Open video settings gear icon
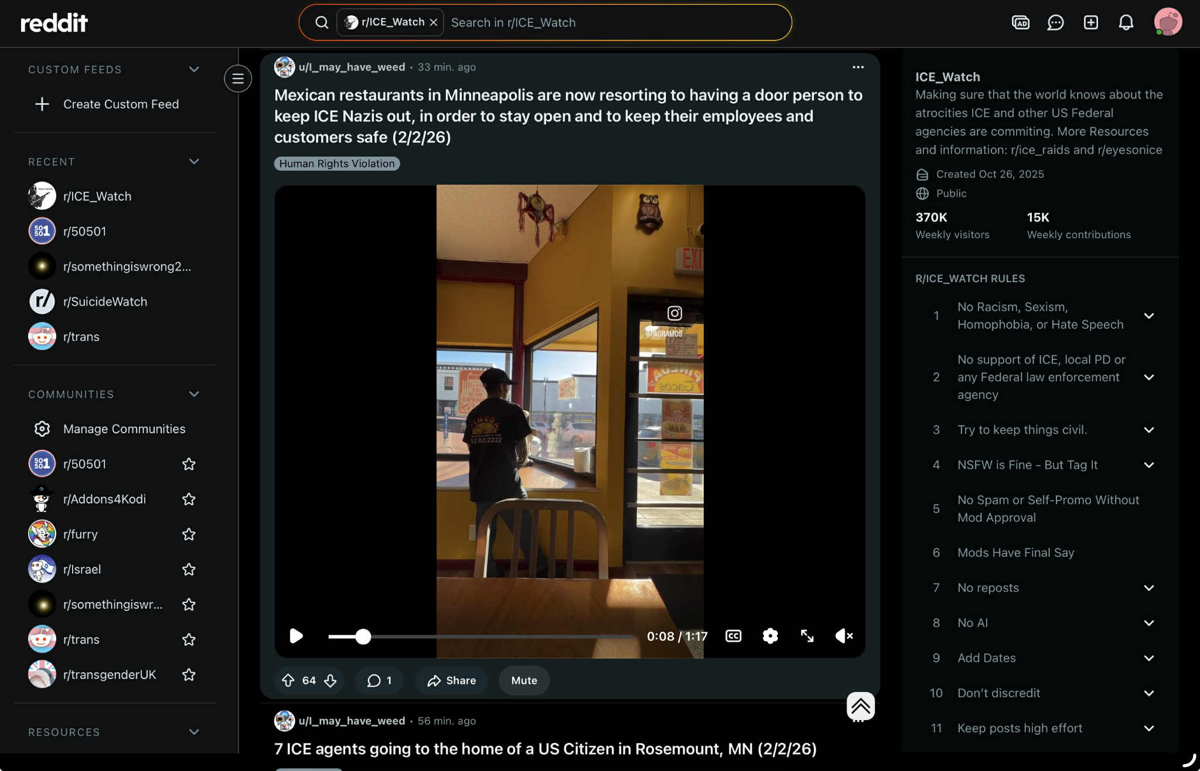Screen dimensions: 1200x771 click(770, 636)
